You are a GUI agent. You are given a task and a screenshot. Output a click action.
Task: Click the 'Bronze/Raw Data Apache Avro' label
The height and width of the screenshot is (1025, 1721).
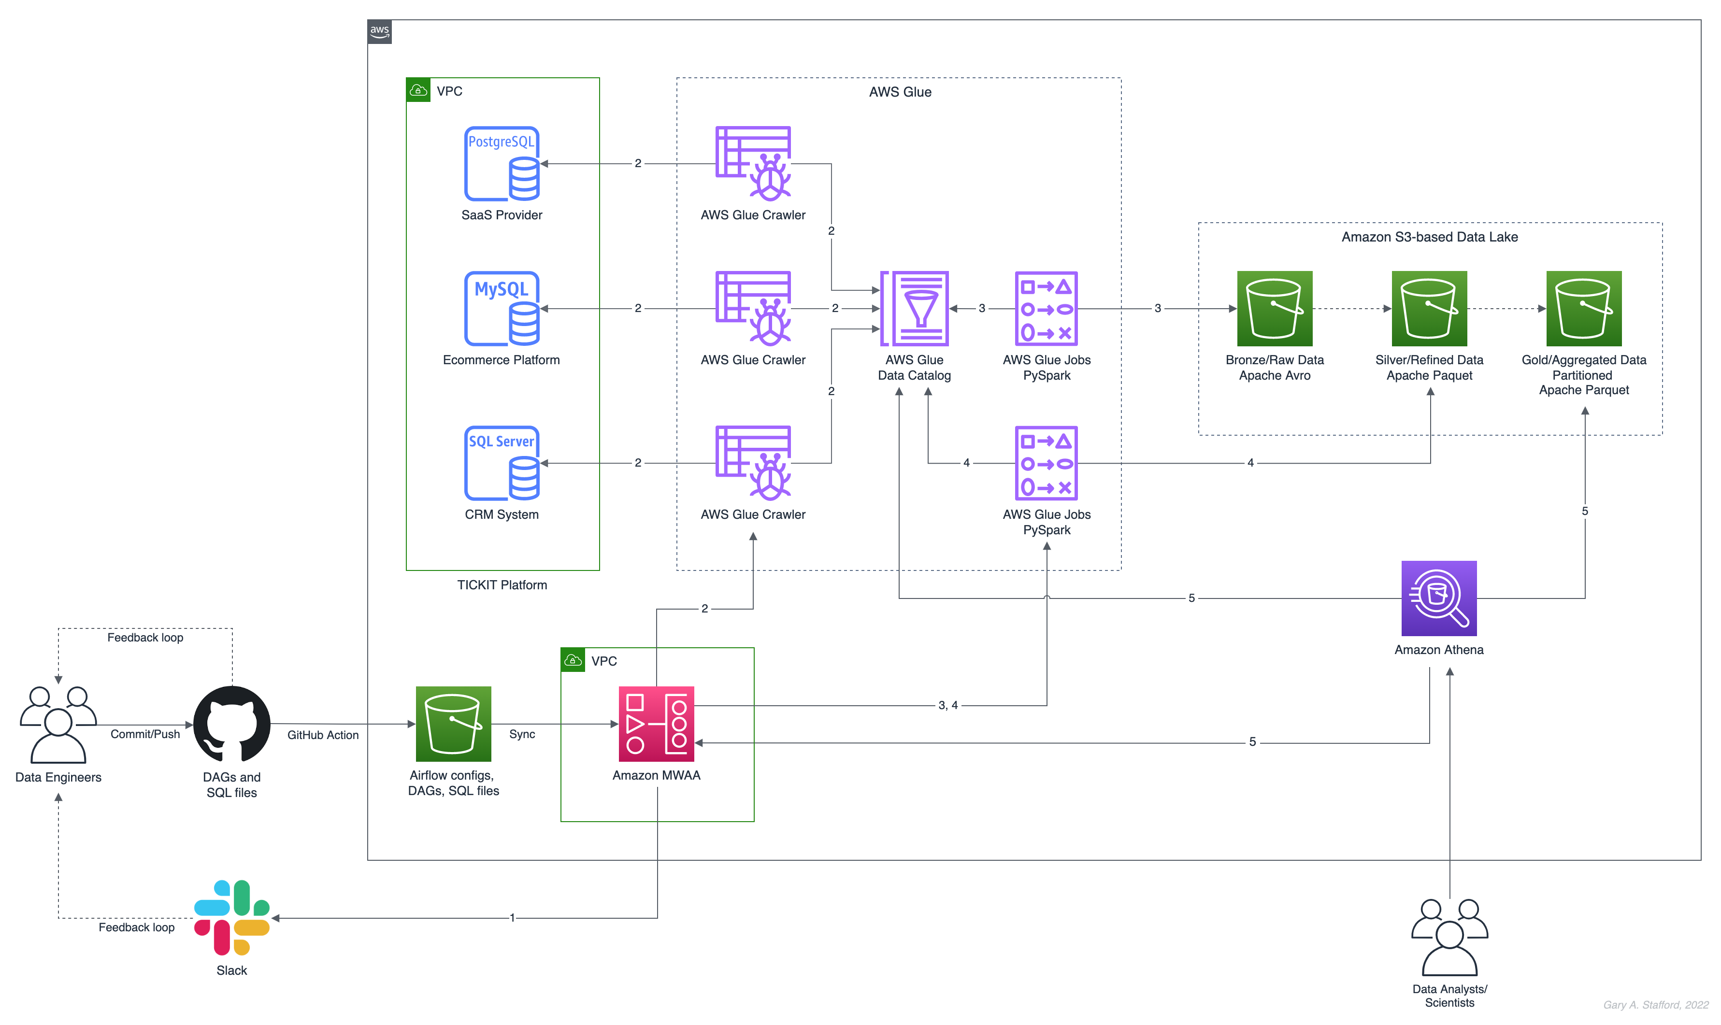[1275, 368]
